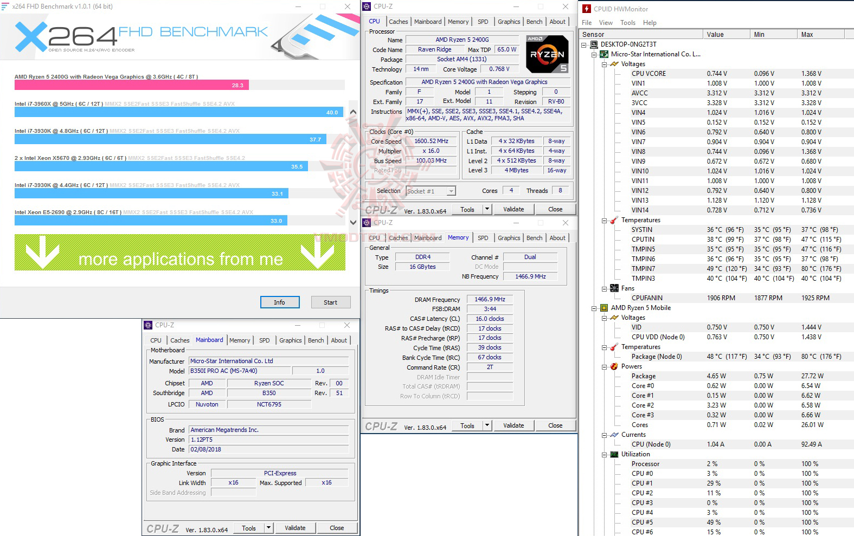Click the 'more applications from me' banner
The width and height of the screenshot is (854, 536).
pyautogui.click(x=180, y=253)
